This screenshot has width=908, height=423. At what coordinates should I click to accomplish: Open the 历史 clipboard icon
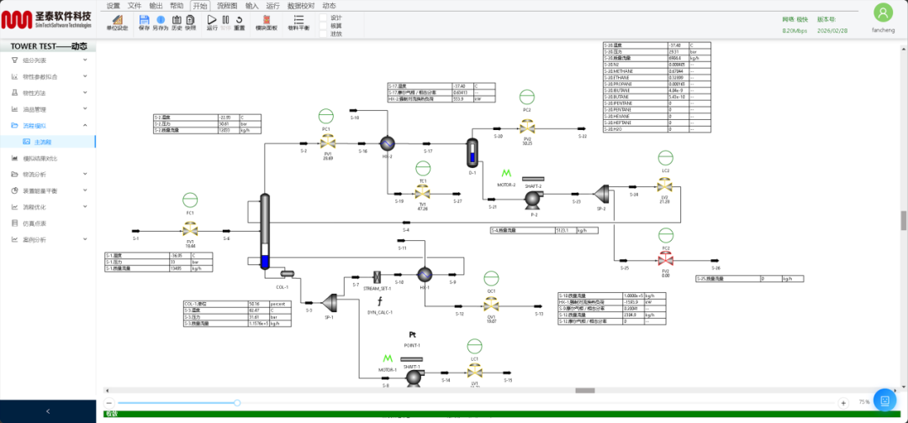pos(177,19)
